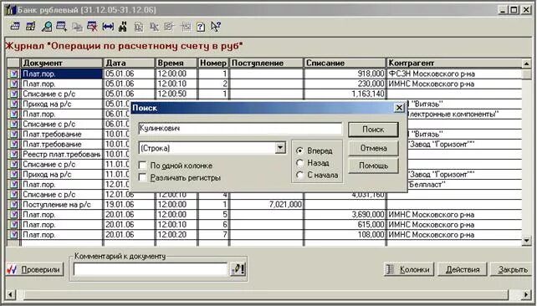This screenshot has width=537, height=306.
Task: Activate the context help cursor icon
Action: click(216, 27)
